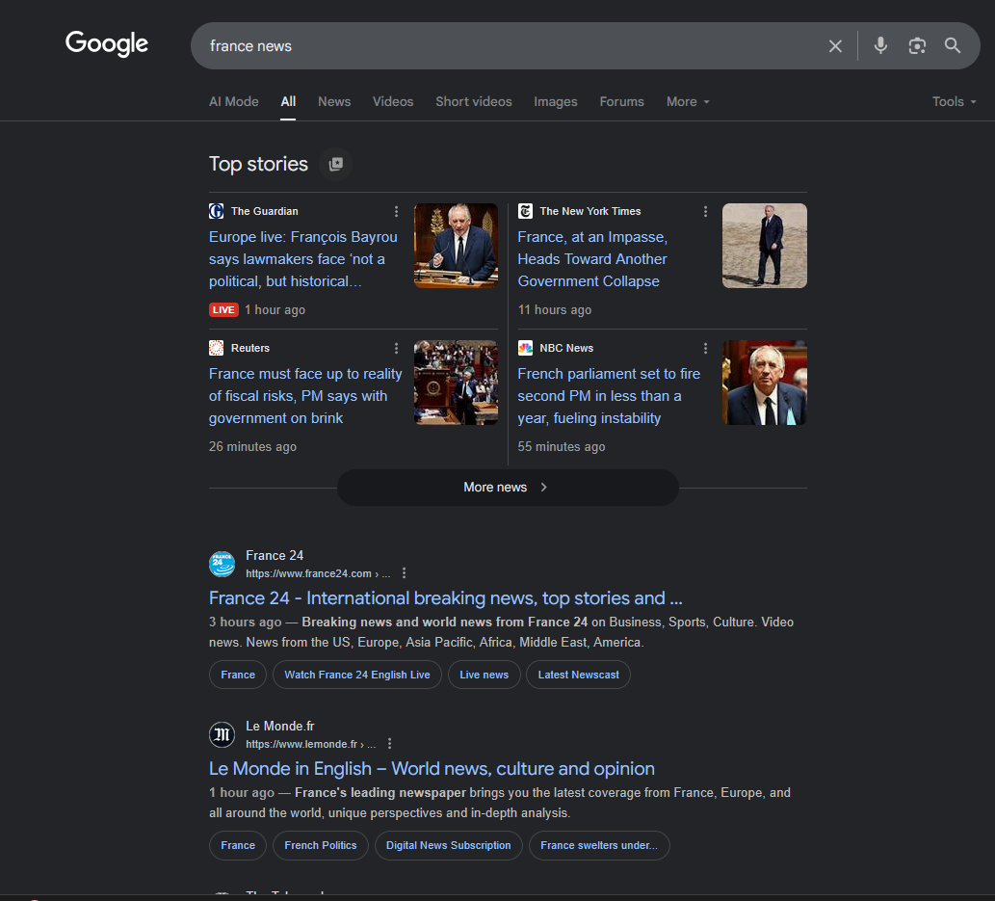Image resolution: width=995 pixels, height=901 pixels.
Task: Click the lemonde.fr URL text
Action: pyautogui.click(x=311, y=744)
